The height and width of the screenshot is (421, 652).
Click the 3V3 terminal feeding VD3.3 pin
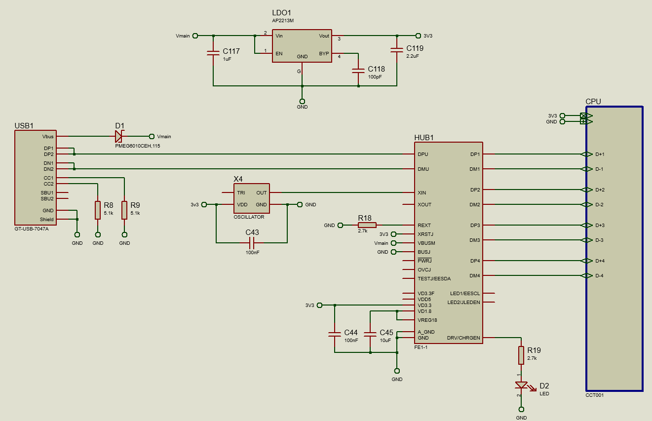coord(319,305)
